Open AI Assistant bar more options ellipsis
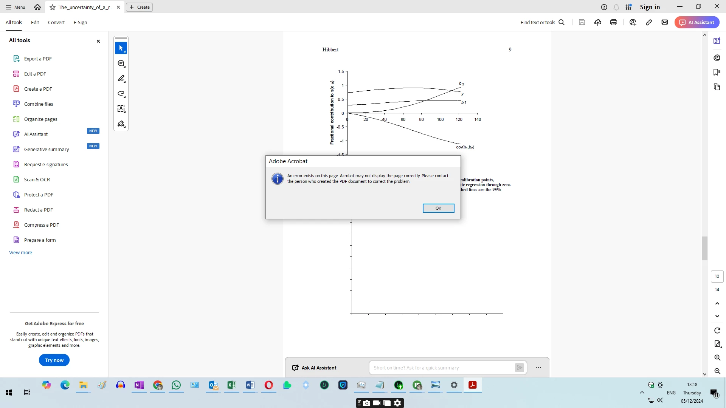Image resolution: width=726 pixels, height=408 pixels. click(538, 368)
